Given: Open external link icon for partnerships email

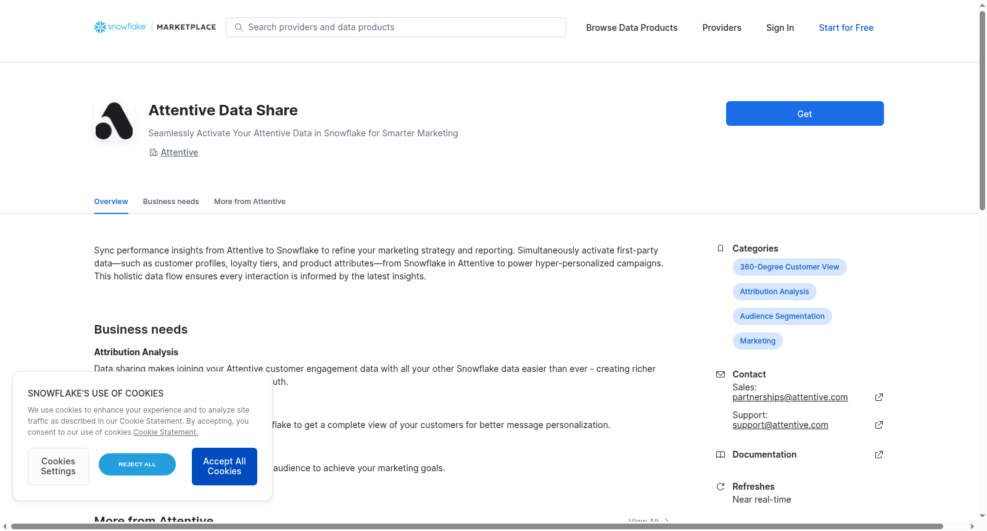Looking at the screenshot, I should coord(879,397).
